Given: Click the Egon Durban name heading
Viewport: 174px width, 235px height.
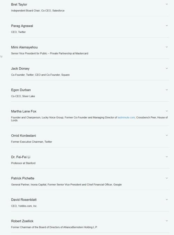Looking at the screenshot, I should (x=21, y=90).
